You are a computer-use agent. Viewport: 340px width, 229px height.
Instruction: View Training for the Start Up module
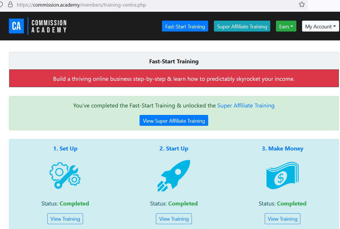[x=174, y=219]
